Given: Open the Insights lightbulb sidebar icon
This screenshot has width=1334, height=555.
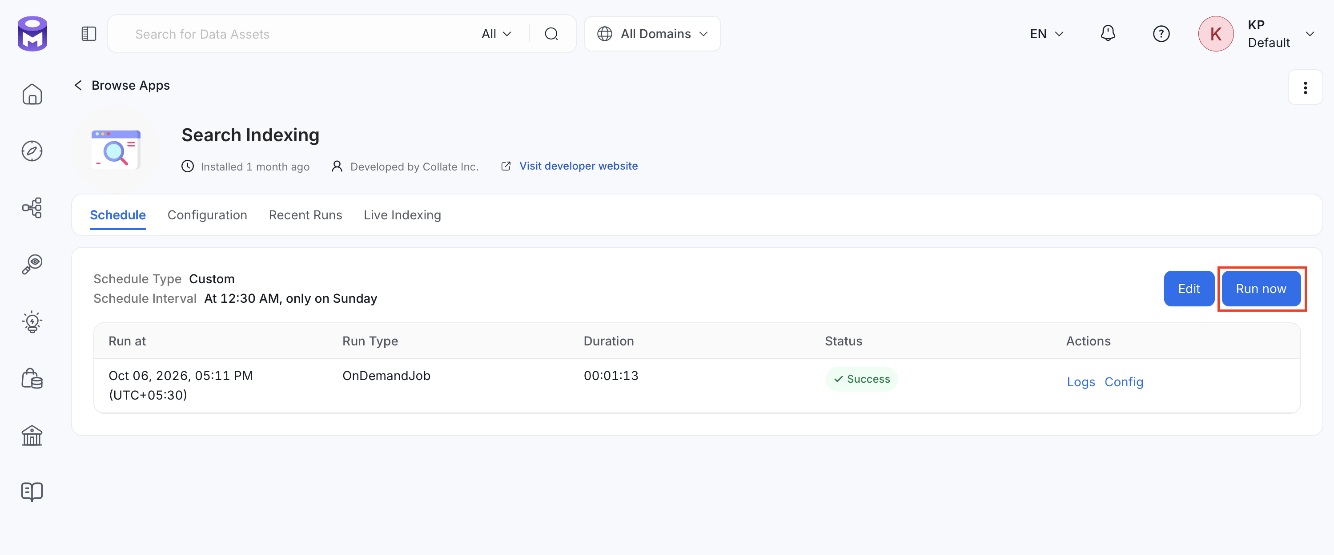Looking at the screenshot, I should pos(32,321).
